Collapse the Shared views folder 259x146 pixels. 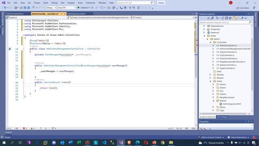click(213, 101)
